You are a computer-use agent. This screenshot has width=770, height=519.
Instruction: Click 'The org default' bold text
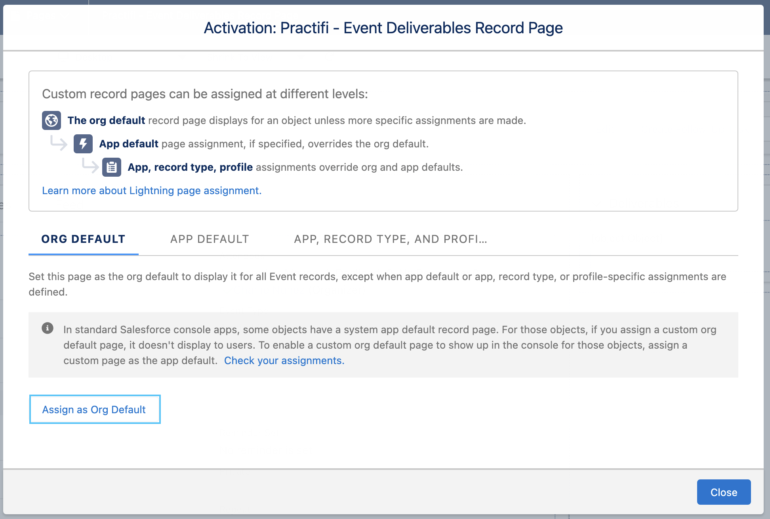pyautogui.click(x=106, y=120)
